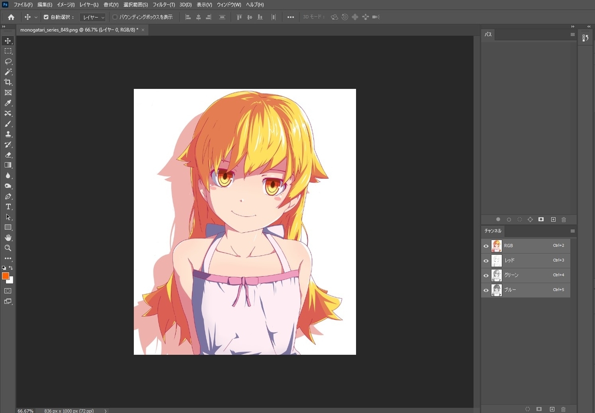
Task: Load channel as selection
Action: pyautogui.click(x=528, y=409)
